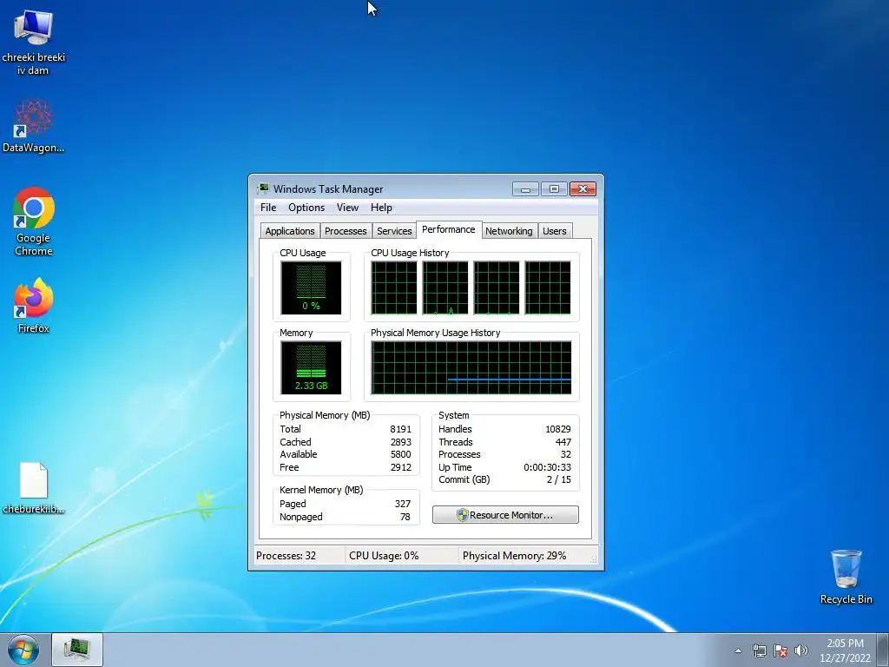Click the Free memory value 2912

(x=400, y=467)
